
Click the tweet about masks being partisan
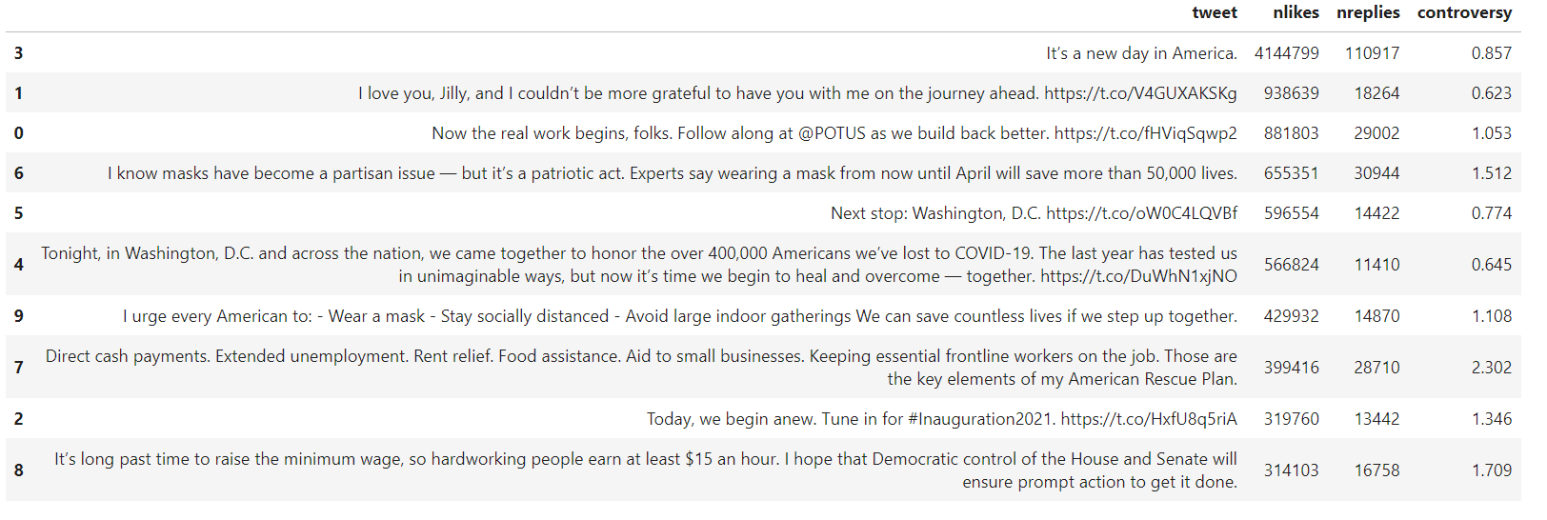[x=673, y=173]
